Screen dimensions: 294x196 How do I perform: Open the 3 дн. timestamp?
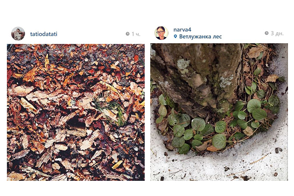[x=277, y=34]
